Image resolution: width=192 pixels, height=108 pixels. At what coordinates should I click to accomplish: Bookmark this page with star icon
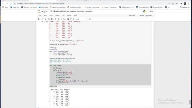[177, 4]
